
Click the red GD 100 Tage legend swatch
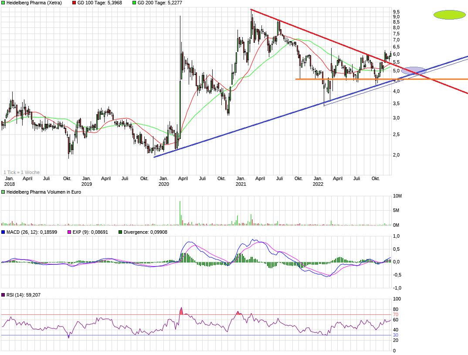click(x=74, y=3)
